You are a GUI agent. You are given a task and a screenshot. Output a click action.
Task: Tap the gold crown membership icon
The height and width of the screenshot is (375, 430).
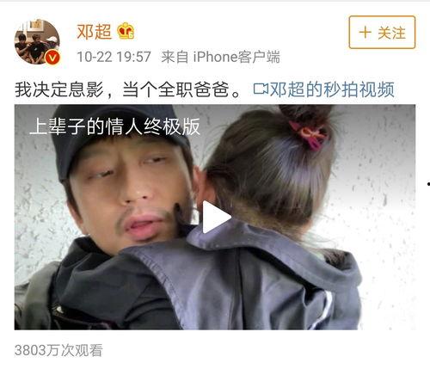click(x=126, y=31)
